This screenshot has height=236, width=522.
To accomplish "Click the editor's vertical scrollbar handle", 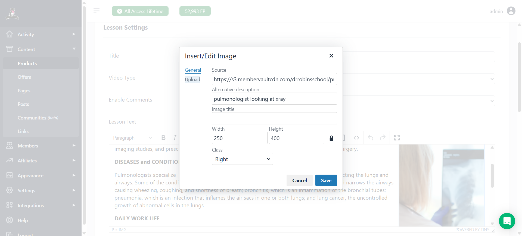I will 492,175.
